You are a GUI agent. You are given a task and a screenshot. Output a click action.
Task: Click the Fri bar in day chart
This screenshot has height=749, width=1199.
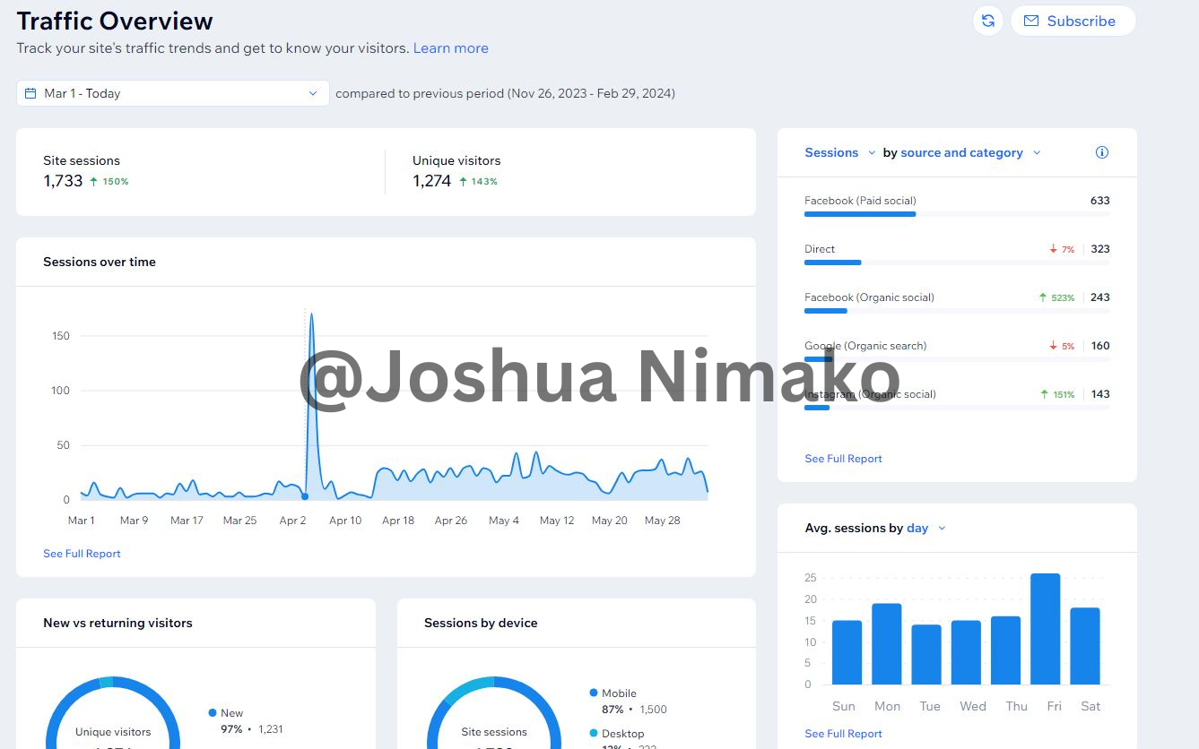[1046, 629]
